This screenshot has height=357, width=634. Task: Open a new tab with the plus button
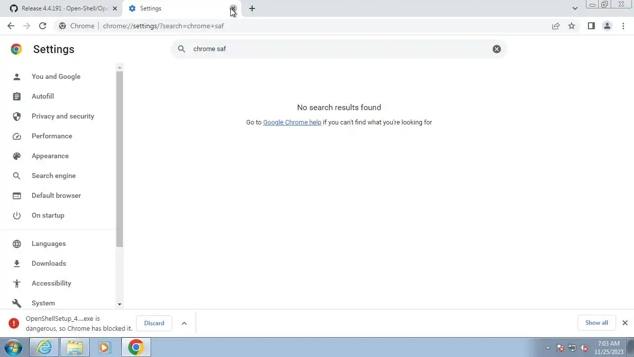tap(252, 8)
